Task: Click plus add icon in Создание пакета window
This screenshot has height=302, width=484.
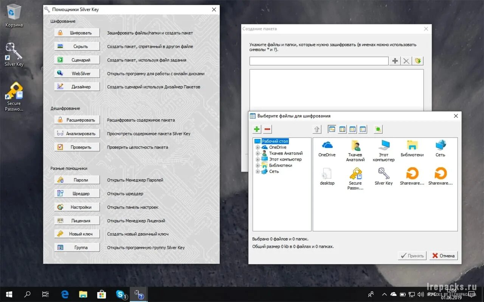Action: point(395,61)
